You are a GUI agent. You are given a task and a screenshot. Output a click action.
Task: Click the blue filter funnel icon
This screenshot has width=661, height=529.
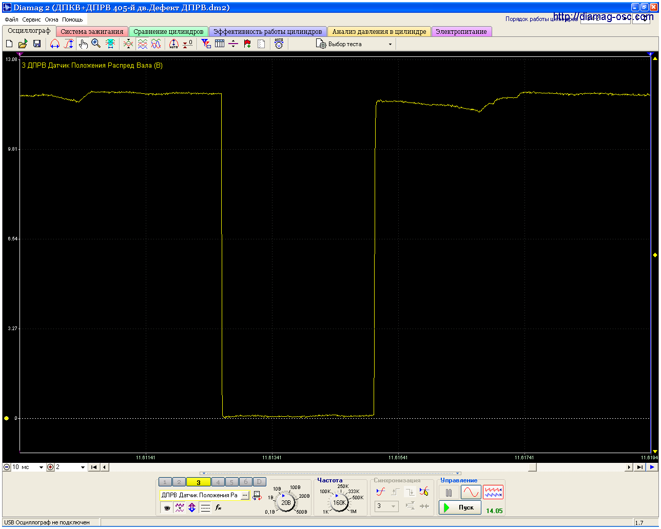206,44
